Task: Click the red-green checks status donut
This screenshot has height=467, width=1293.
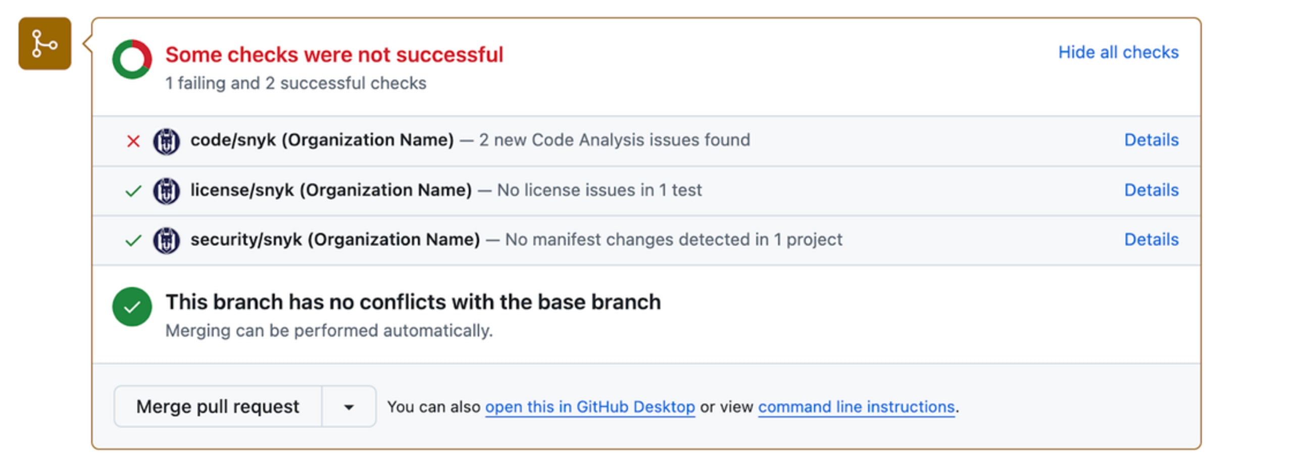Action: [132, 59]
